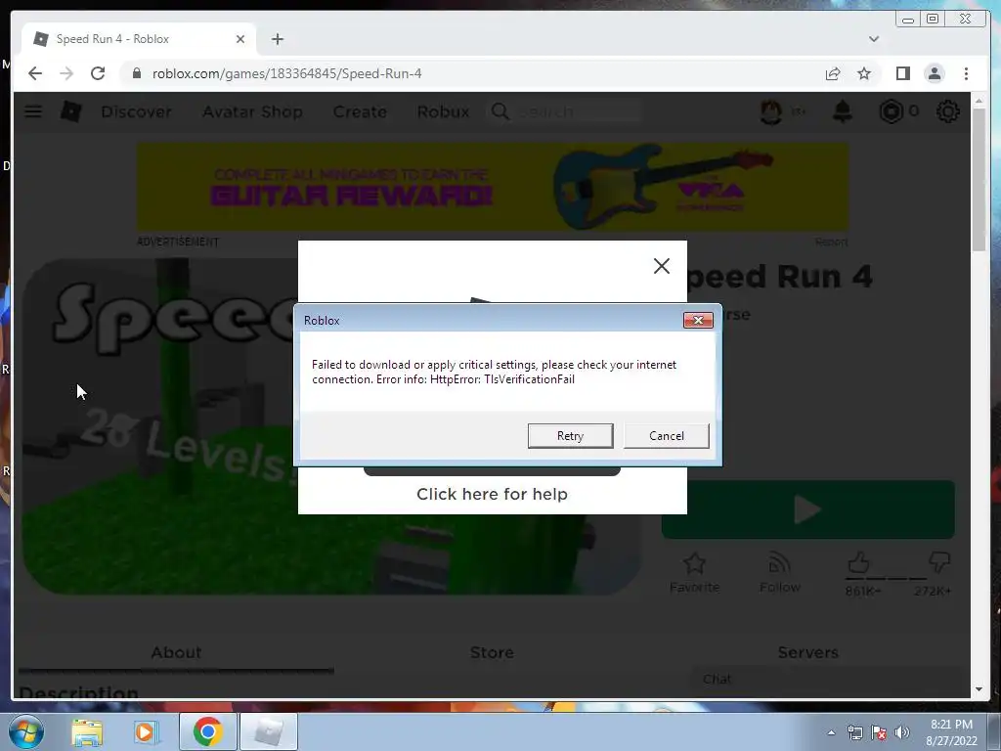Open the tab search dropdown chevron
This screenshot has width=1001, height=751.
point(873,39)
